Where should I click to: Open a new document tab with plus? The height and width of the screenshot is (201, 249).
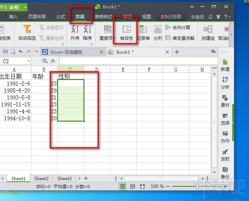177,52
